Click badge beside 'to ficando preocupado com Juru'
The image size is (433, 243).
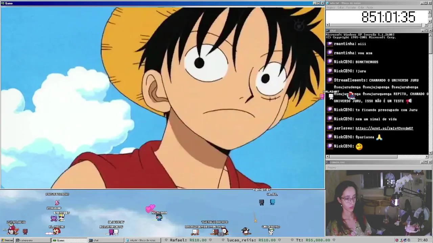click(330, 110)
